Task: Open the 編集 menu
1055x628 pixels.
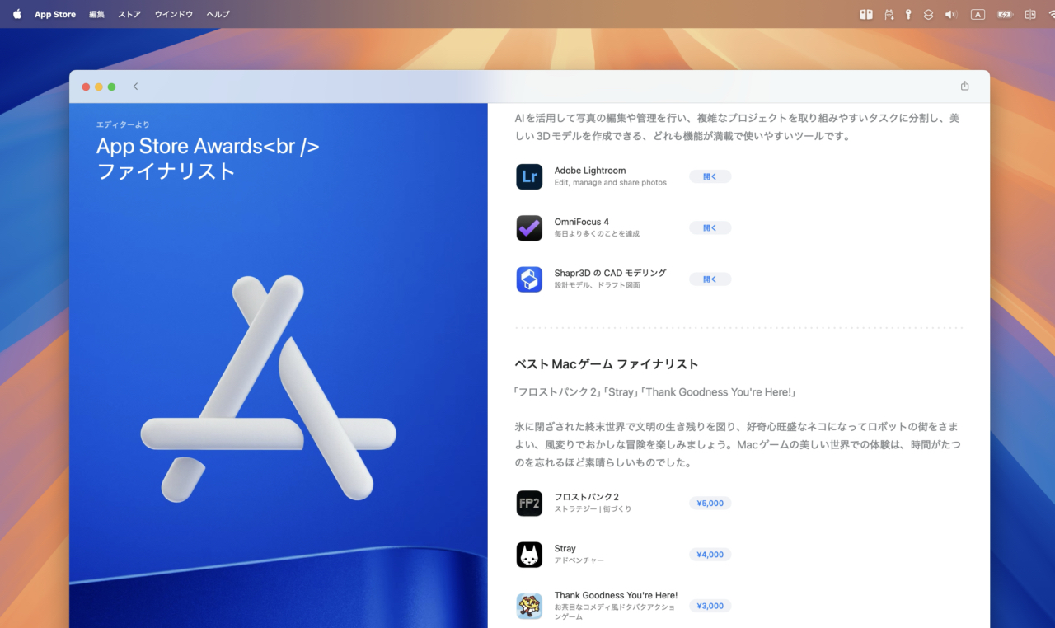Action: [96, 14]
